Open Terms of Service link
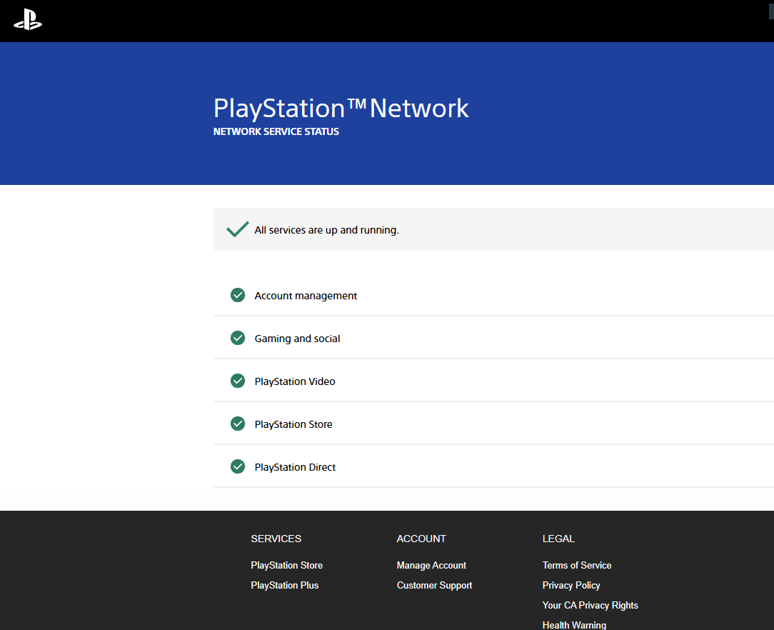Viewport: 774px width, 630px height. click(x=577, y=565)
